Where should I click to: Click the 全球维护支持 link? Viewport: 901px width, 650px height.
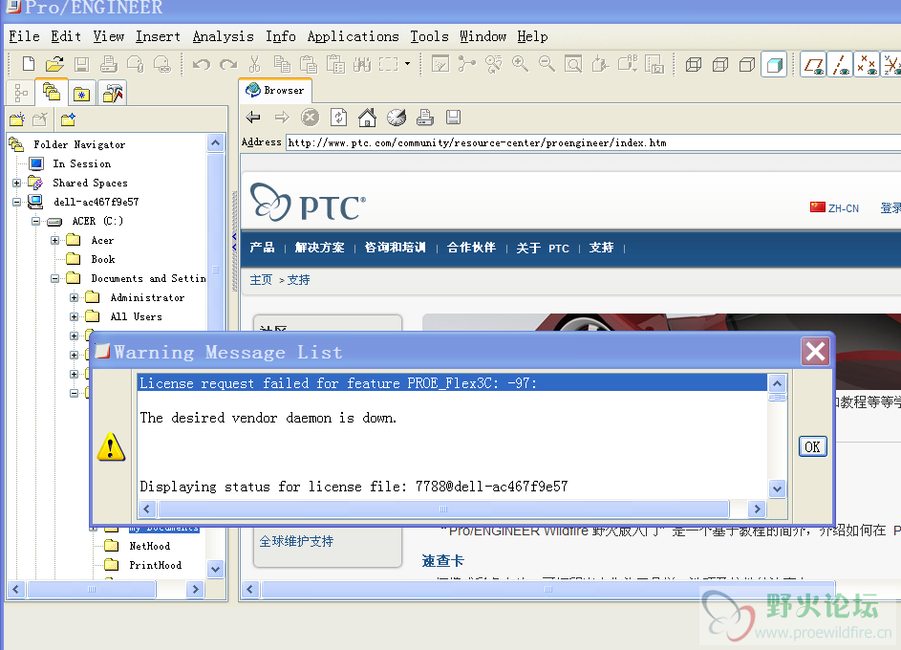(x=296, y=541)
